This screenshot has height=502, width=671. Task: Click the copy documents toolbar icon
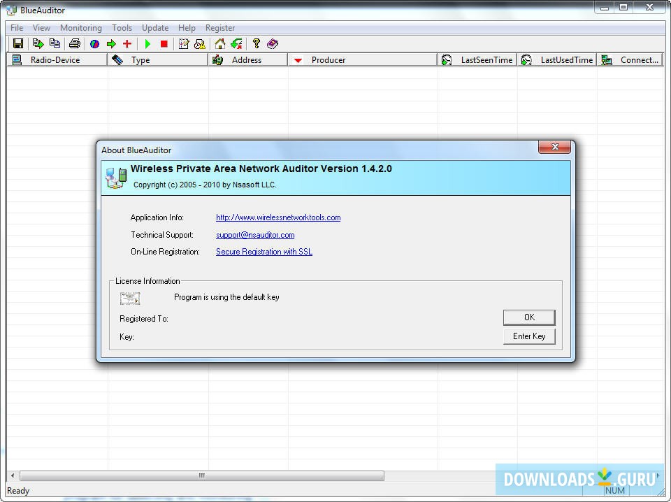55,43
